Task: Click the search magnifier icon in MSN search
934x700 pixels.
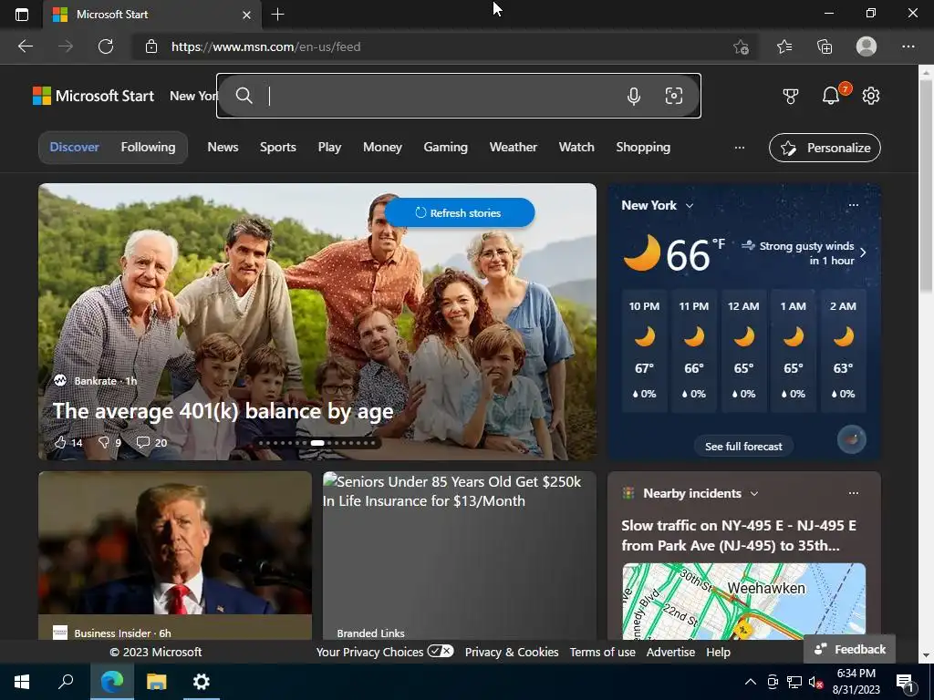Action: tap(244, 95)
